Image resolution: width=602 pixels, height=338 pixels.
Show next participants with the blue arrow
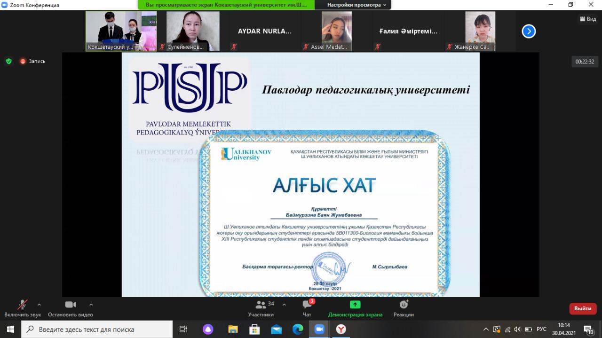[x=529, y=31]
